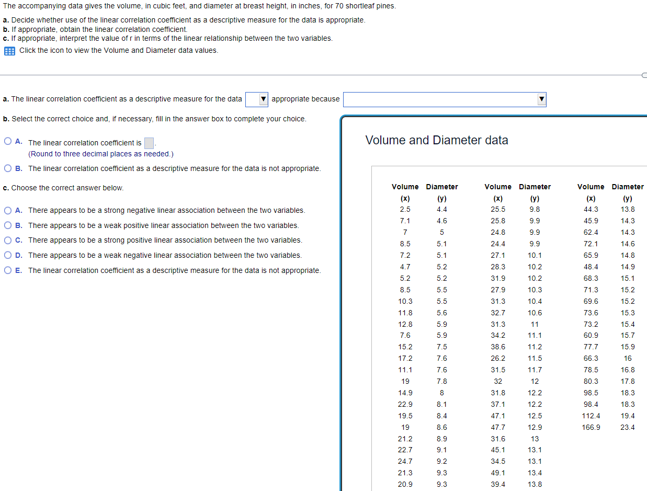Click diameter value 19.4 in the table
647x491 pixels.
tap(628, 416)
